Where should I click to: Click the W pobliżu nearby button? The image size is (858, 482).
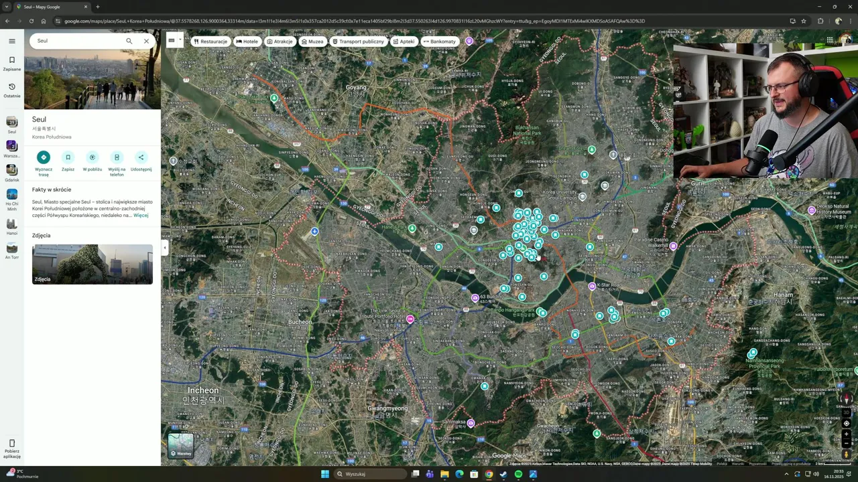pos(93,157)
